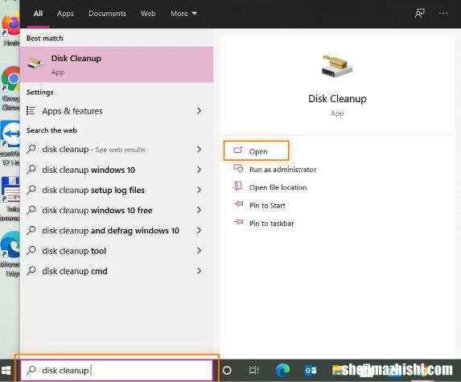Click Run as administrator

[x=282, y=170]
